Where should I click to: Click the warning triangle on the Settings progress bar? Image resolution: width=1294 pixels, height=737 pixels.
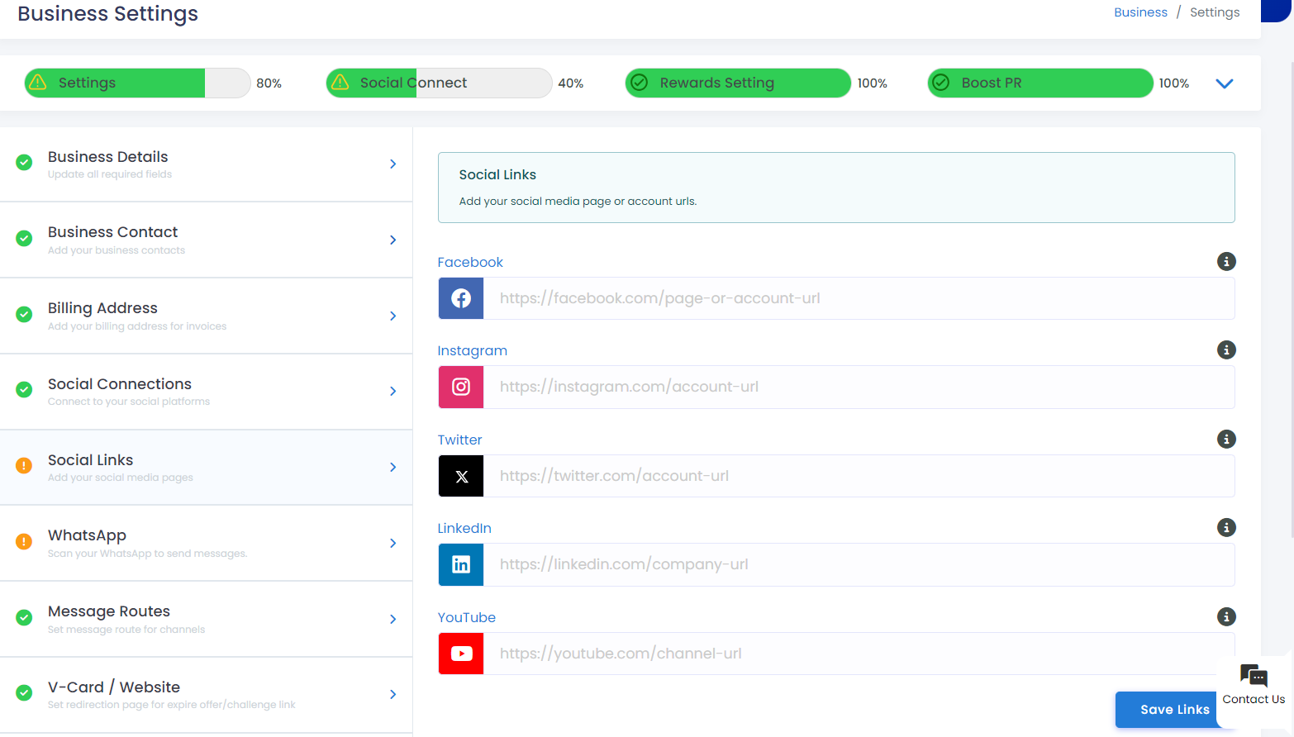click(x=37, y=83)
